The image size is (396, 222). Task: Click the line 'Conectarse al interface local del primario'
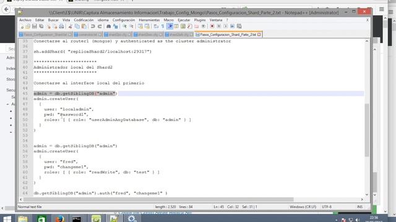coord(89,83)
